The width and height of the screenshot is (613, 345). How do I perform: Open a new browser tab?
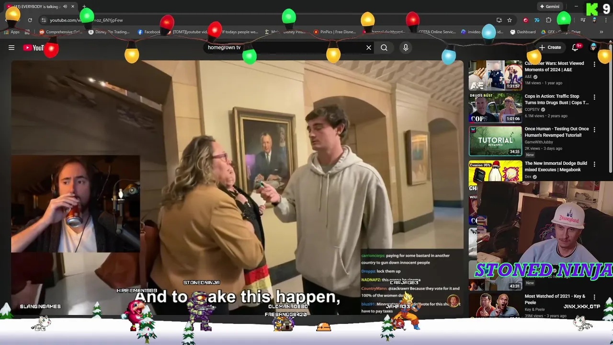pos(84,7)
